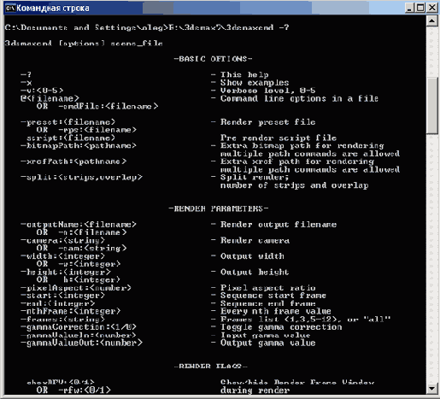Click the Командная строка title bar text
Image resolution: width=440 pixels, height=399 pixels.
coord(53,8)
